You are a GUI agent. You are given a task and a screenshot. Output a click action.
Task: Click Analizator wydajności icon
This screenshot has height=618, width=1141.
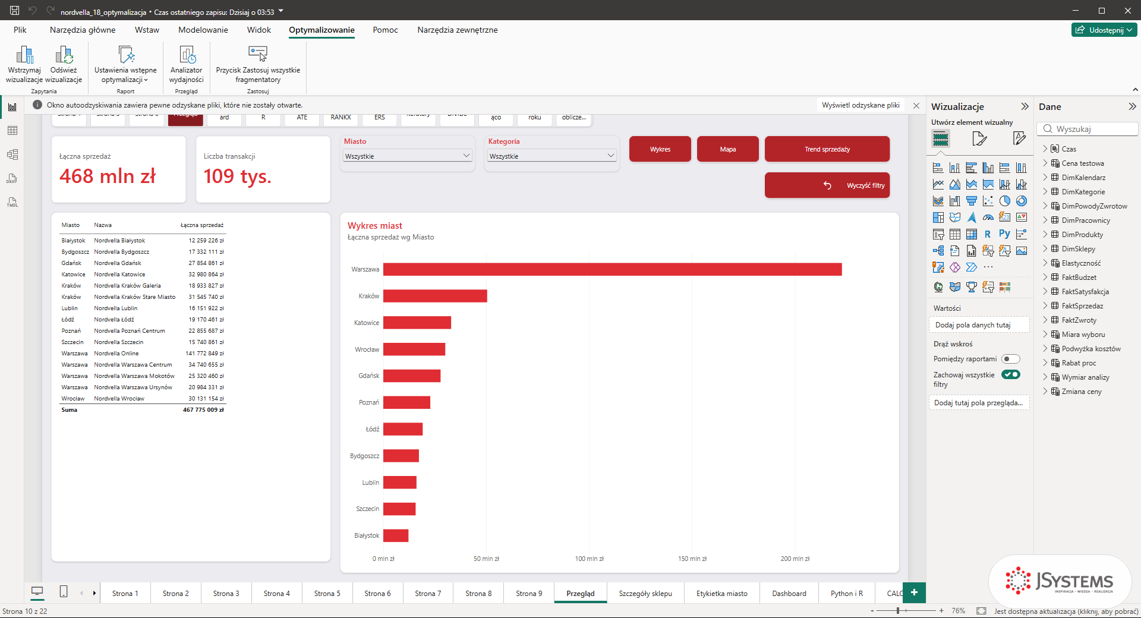pos(187,55)
